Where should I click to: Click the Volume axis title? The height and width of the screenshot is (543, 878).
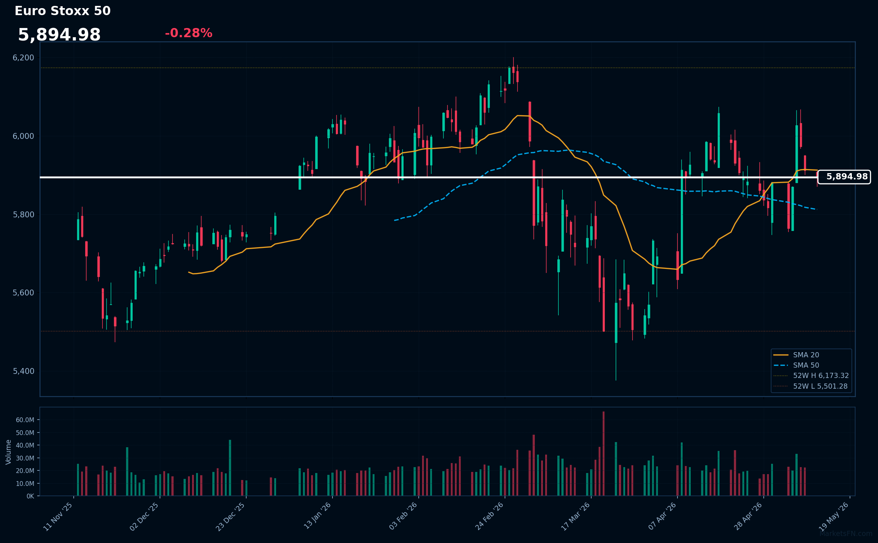click(8, 452)
